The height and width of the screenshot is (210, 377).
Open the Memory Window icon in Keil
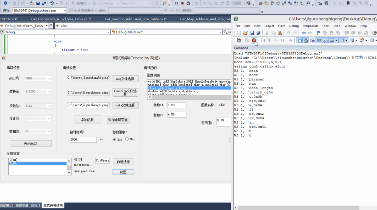(342, 40)
